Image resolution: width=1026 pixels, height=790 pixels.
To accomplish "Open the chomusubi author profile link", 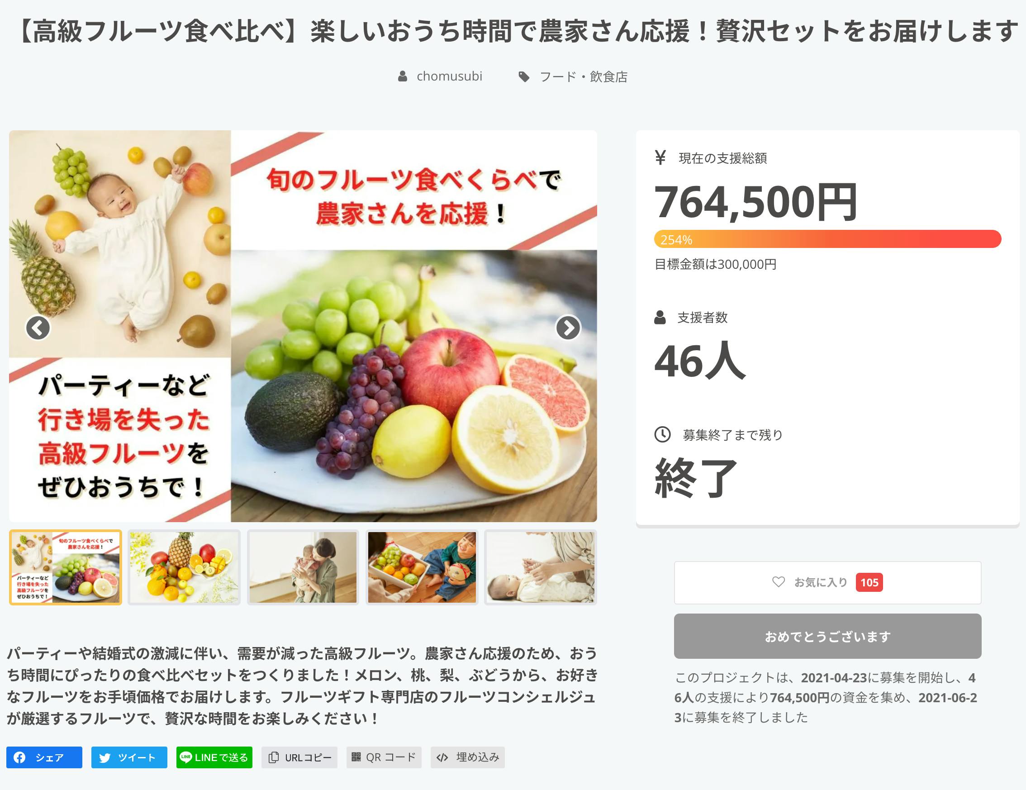I will 449,76.
